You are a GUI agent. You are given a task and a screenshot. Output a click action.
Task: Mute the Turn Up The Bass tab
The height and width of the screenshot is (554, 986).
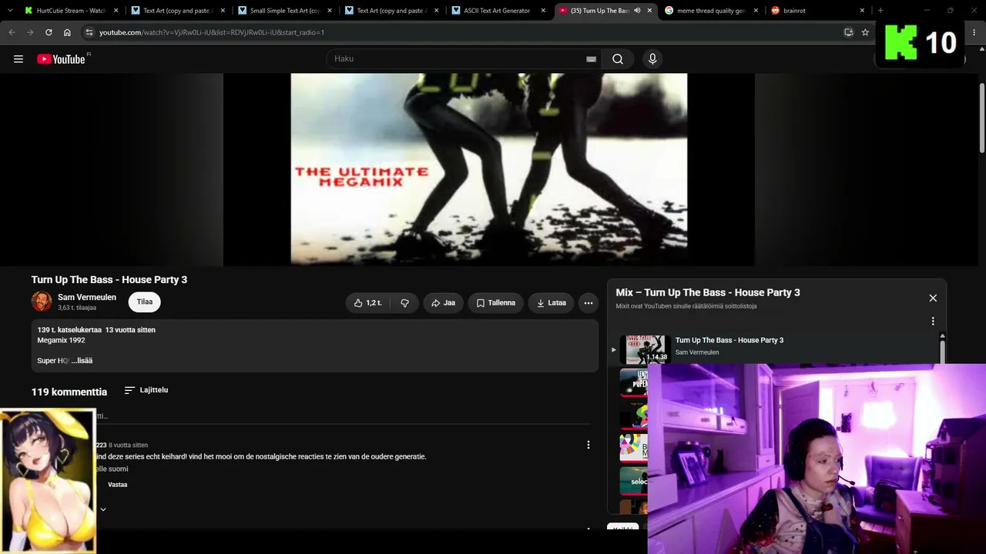pyautogui.click(x=637, y=11)
